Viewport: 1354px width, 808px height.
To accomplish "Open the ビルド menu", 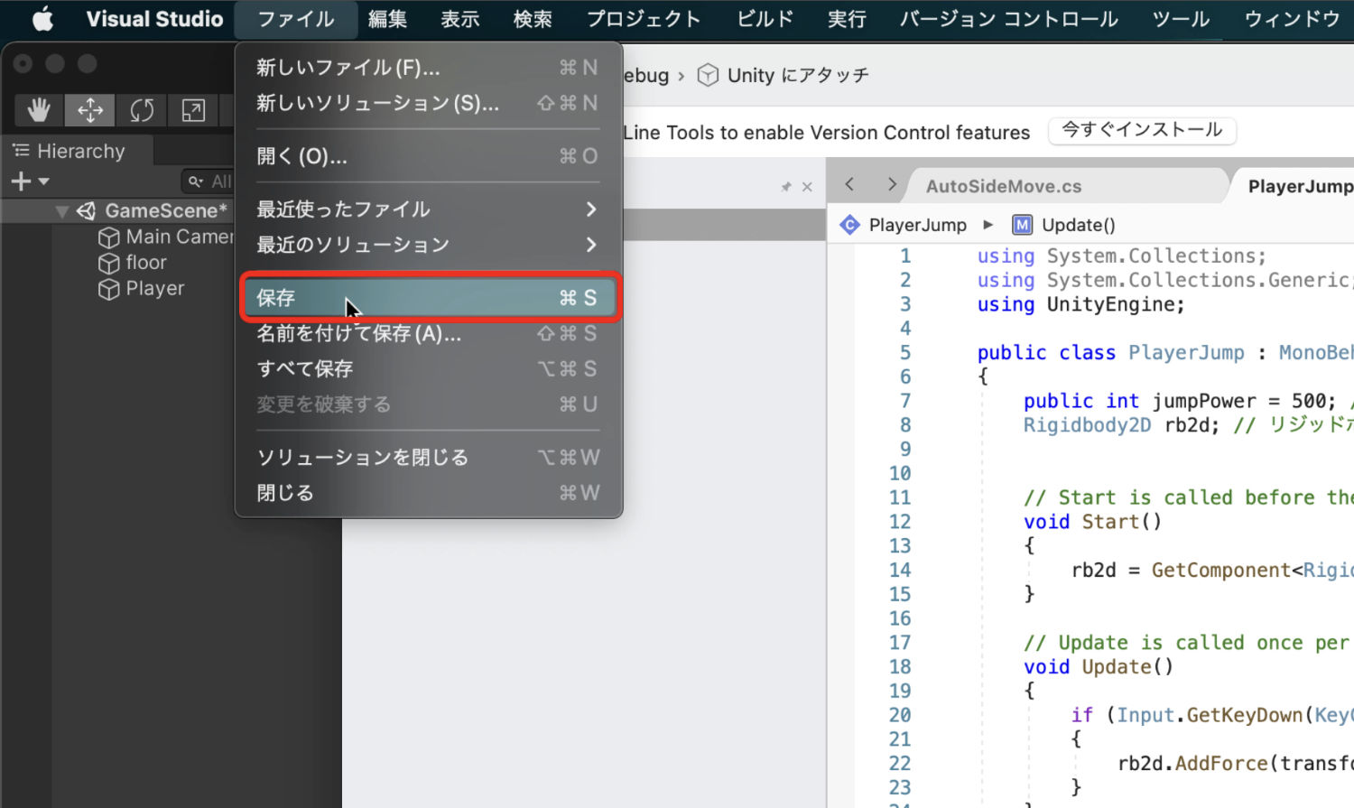I will [x=765, y=19].
